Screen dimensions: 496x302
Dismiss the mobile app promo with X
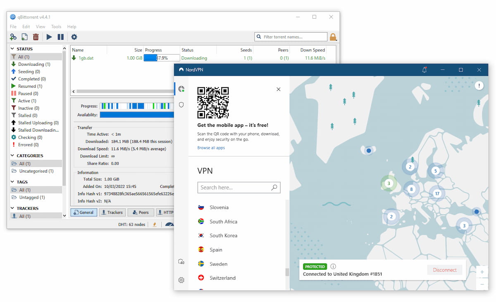tap(278, 89)
